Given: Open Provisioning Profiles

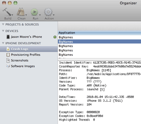Looking at the screenshot, I should (26, 55).
